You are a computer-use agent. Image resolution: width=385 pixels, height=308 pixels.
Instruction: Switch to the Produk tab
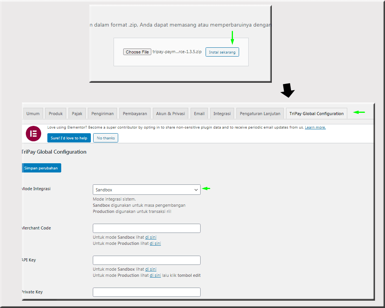55,114
